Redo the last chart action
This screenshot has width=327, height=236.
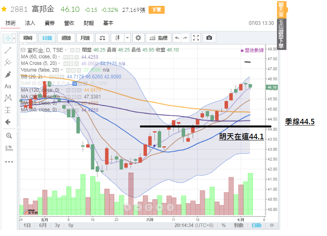[185, 38]
